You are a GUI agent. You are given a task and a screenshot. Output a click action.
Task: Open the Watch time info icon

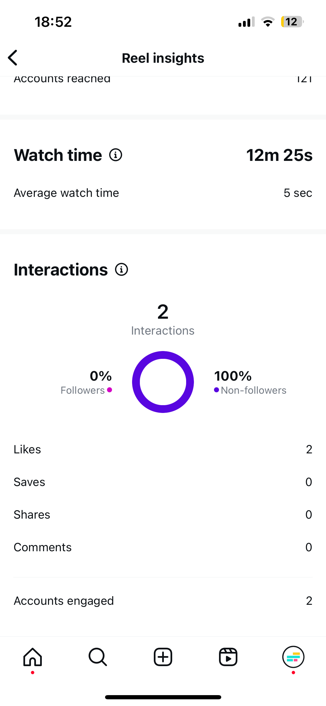[x=116, y=155]
